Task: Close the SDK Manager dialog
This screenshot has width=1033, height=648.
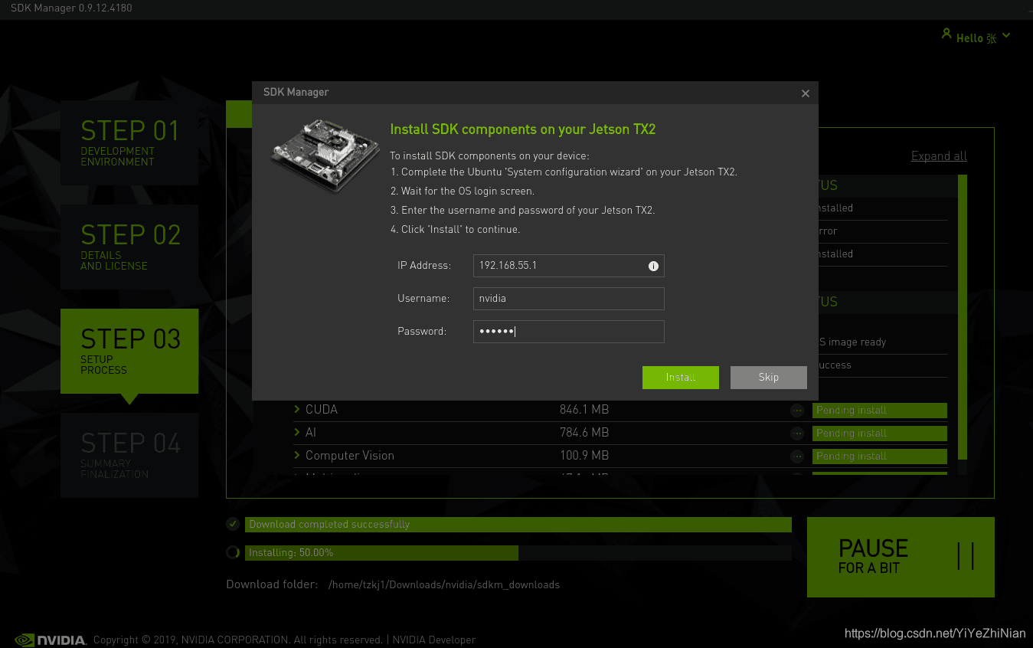Action: point(805,93)
